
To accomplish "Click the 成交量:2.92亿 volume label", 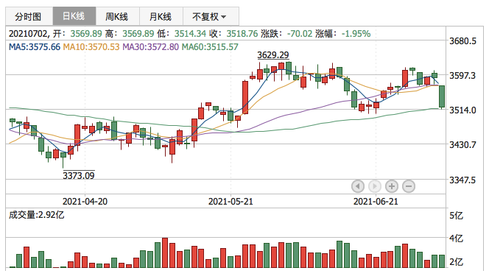I will (x=37, y=215).
